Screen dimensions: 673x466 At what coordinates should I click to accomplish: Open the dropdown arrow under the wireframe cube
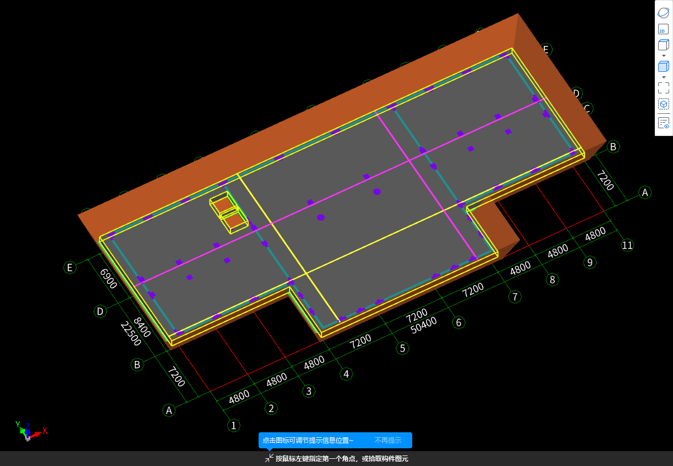click(664, 56)
